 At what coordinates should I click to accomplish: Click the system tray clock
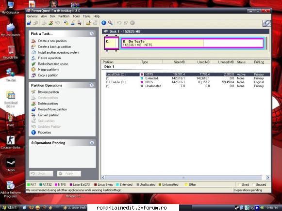click(272, 208)
